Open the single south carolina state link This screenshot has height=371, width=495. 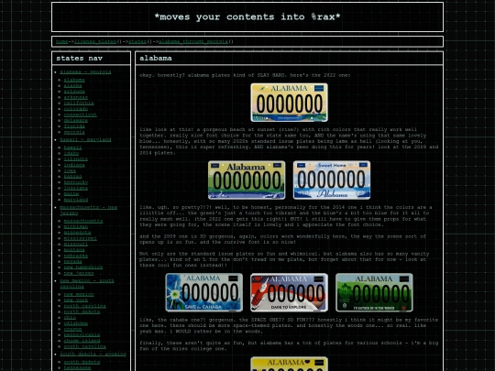pyautogui.click(x=85, y=346)
